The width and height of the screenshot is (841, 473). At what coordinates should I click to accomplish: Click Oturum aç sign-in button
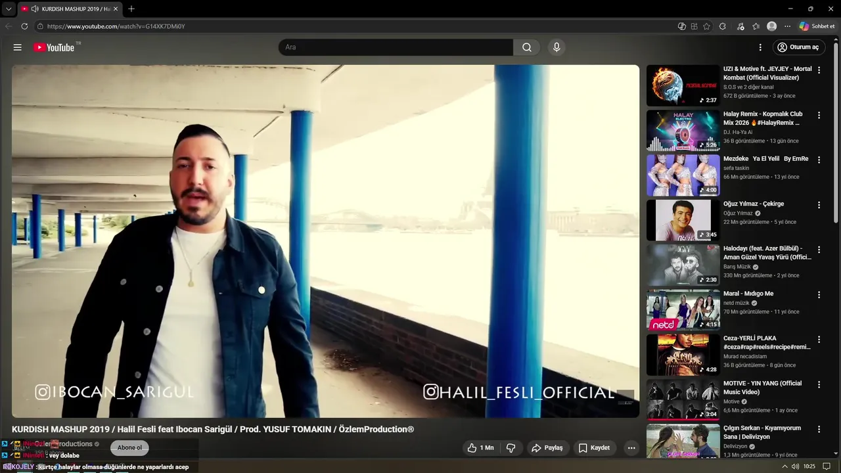tap(798, 47)
